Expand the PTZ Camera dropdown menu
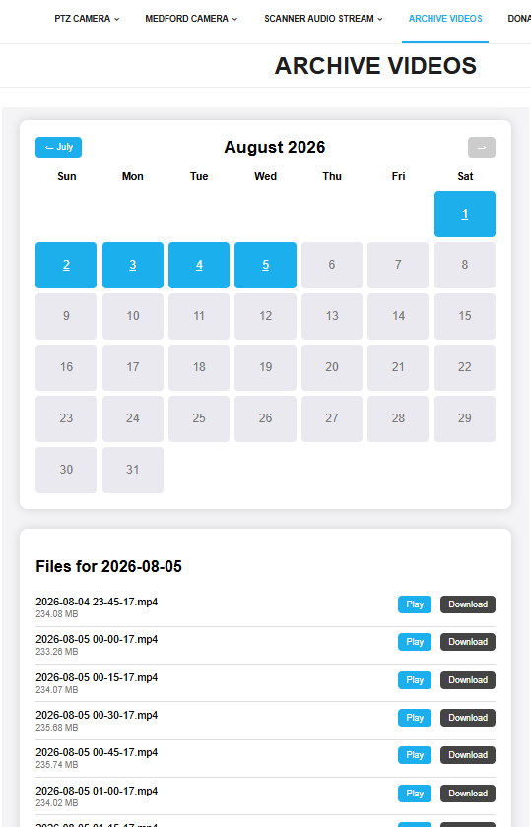The height and width of the screenshot is (827, 531). pyautogui.click(x=87, y=19)
